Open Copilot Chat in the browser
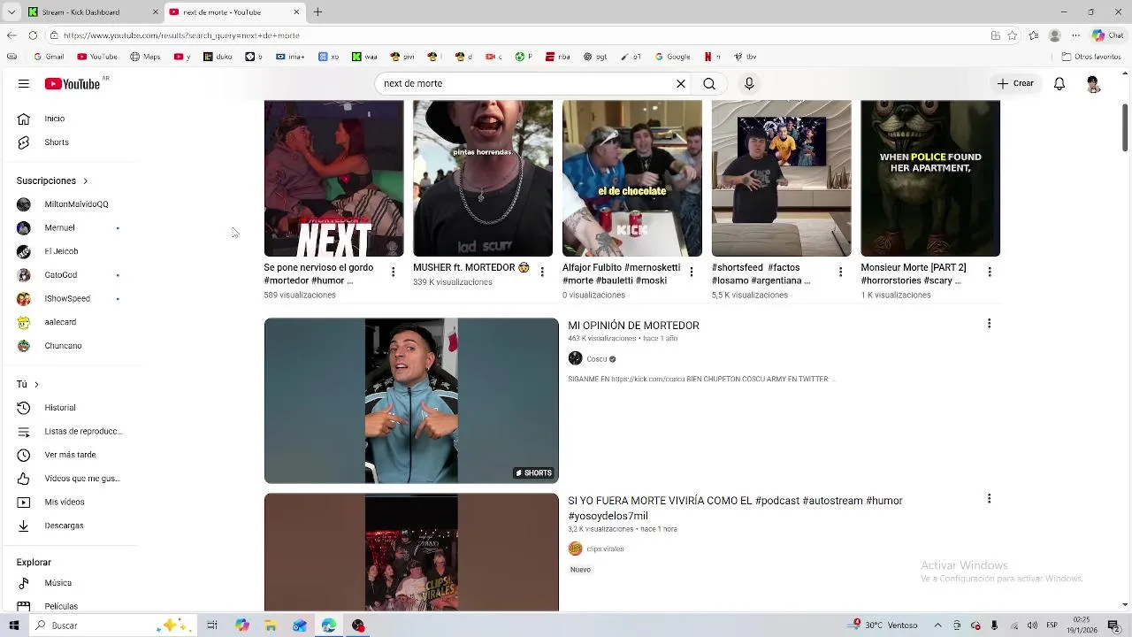This screenshot has width=1132, height=637. click(1106, 35)
